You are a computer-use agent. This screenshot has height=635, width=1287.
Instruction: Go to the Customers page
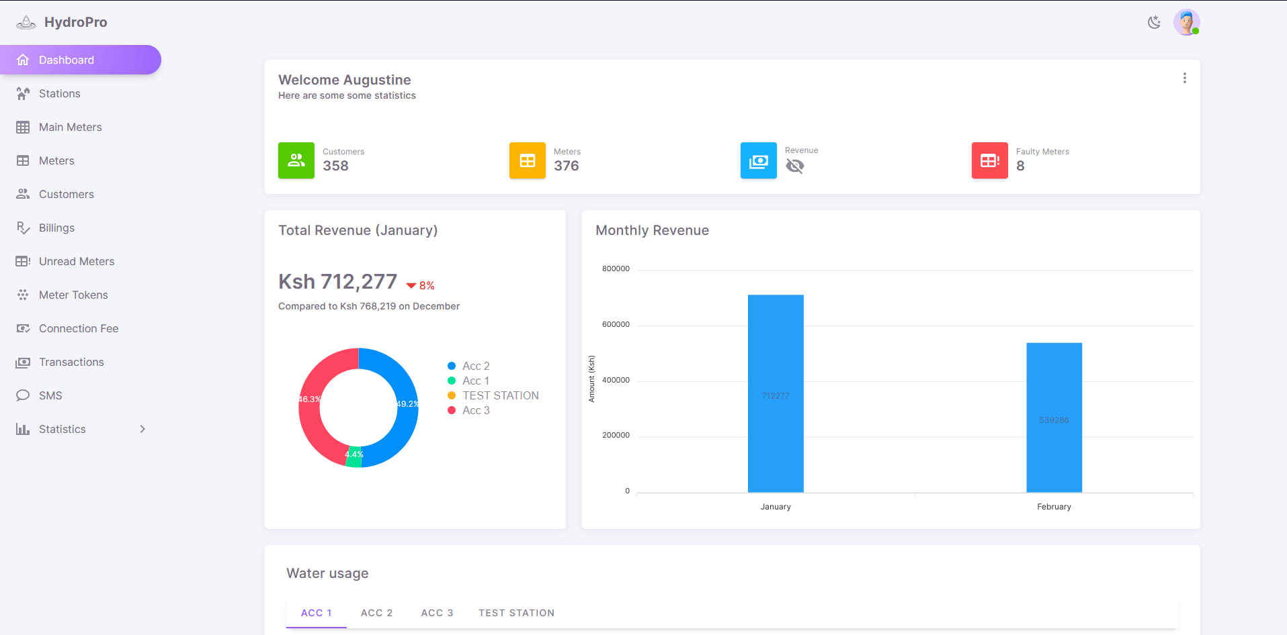click(x=66, y=195)
